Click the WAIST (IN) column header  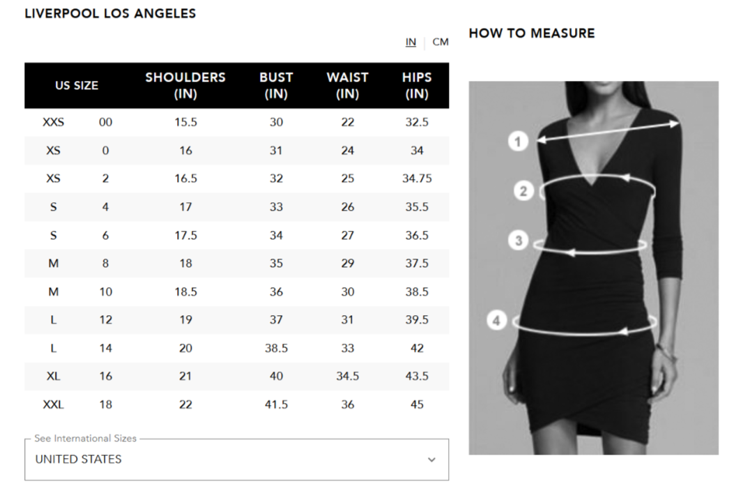(347, 86)
